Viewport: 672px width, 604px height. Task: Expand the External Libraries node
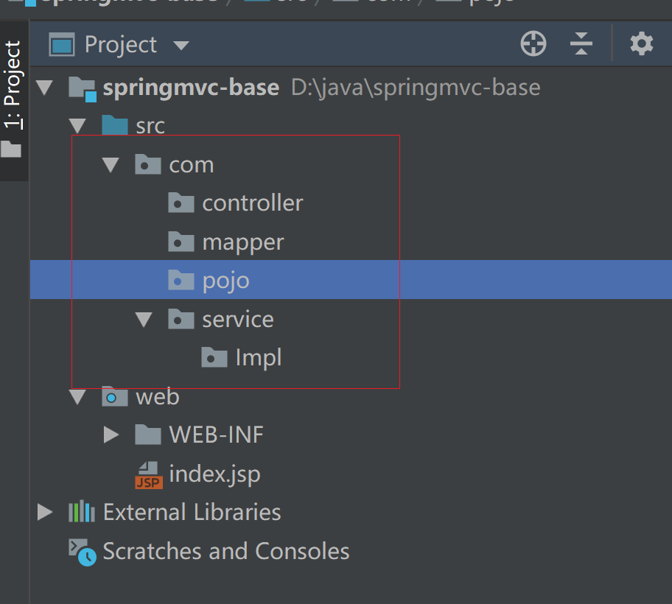(x=45, y=512)
